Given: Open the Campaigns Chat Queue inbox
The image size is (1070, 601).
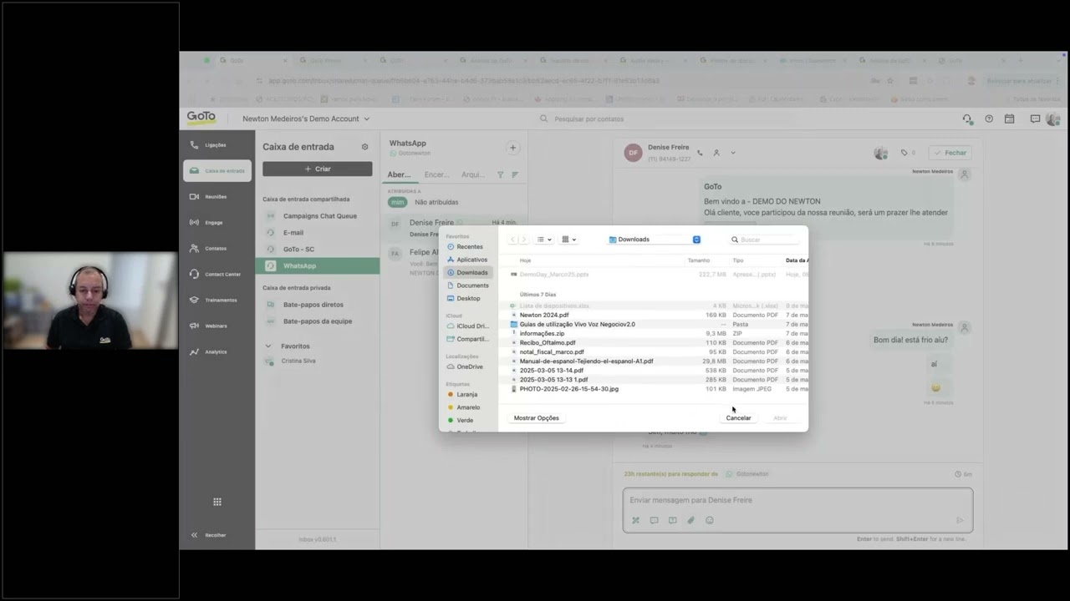Looking at the screenshot, I should tap(318, 216).
